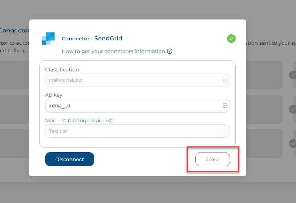Click the middle gray checkmark behind dialog
The image size is (296, 203).
(x=293, y=109)
